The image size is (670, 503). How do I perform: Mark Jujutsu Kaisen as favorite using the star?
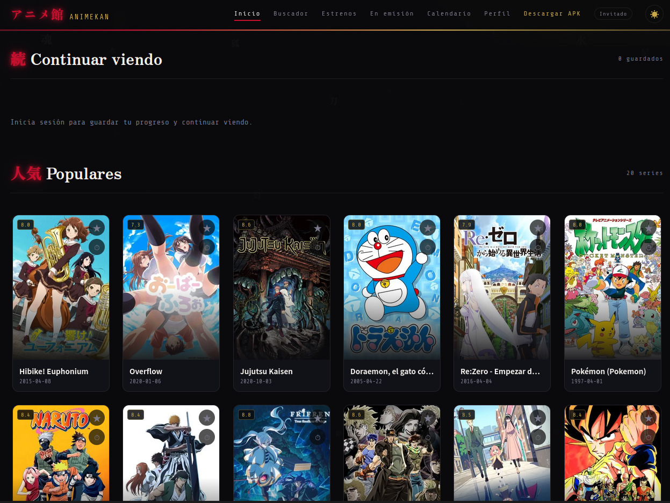tap(318, 228)
